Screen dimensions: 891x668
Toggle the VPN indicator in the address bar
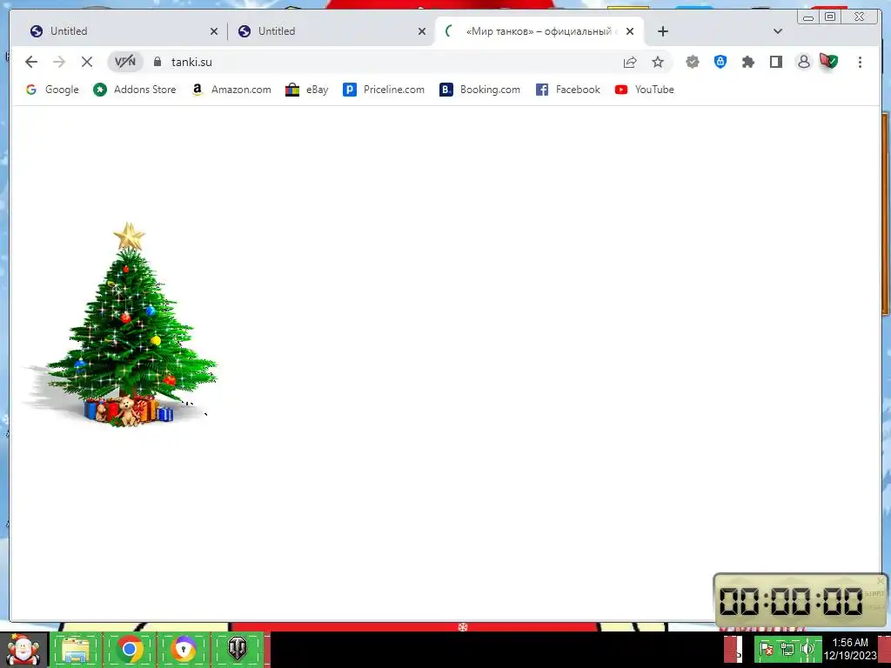click(x=125, y=62)
